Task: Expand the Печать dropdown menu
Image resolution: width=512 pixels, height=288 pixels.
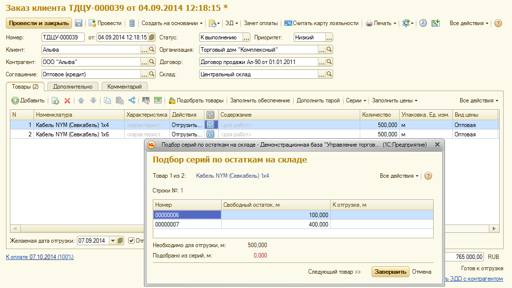Action: click(381, 23)
